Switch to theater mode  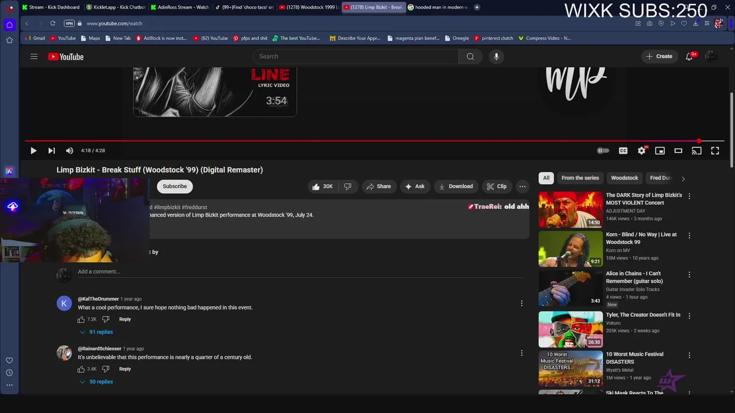[x=678, y=151]
